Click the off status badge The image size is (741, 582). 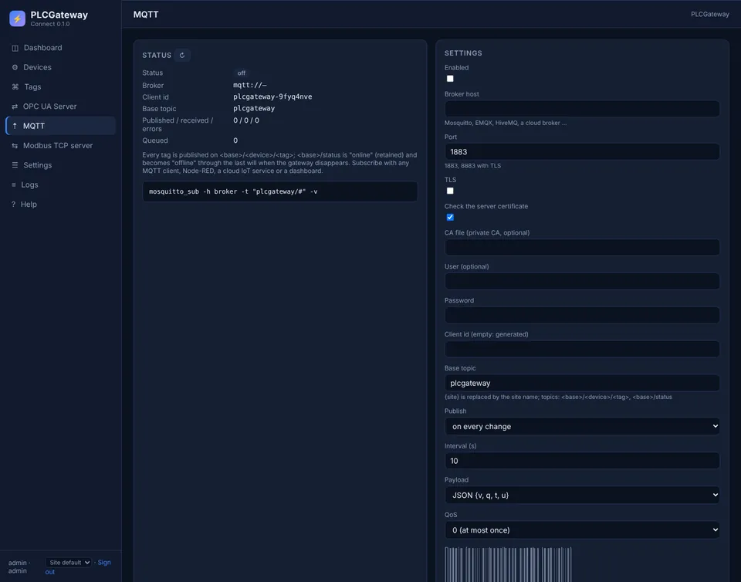[242, 73]
